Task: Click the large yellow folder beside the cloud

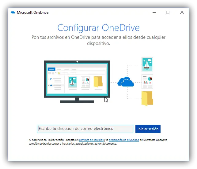Action: pos(147,98)
